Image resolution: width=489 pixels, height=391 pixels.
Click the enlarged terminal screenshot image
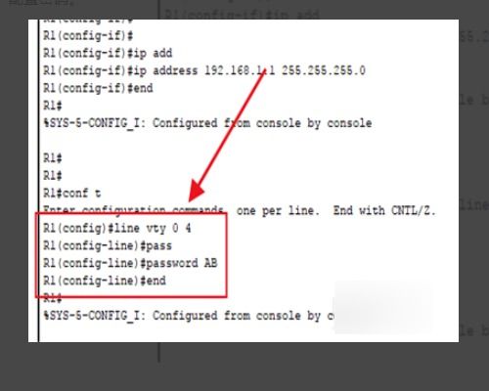[x=244, y=181]
